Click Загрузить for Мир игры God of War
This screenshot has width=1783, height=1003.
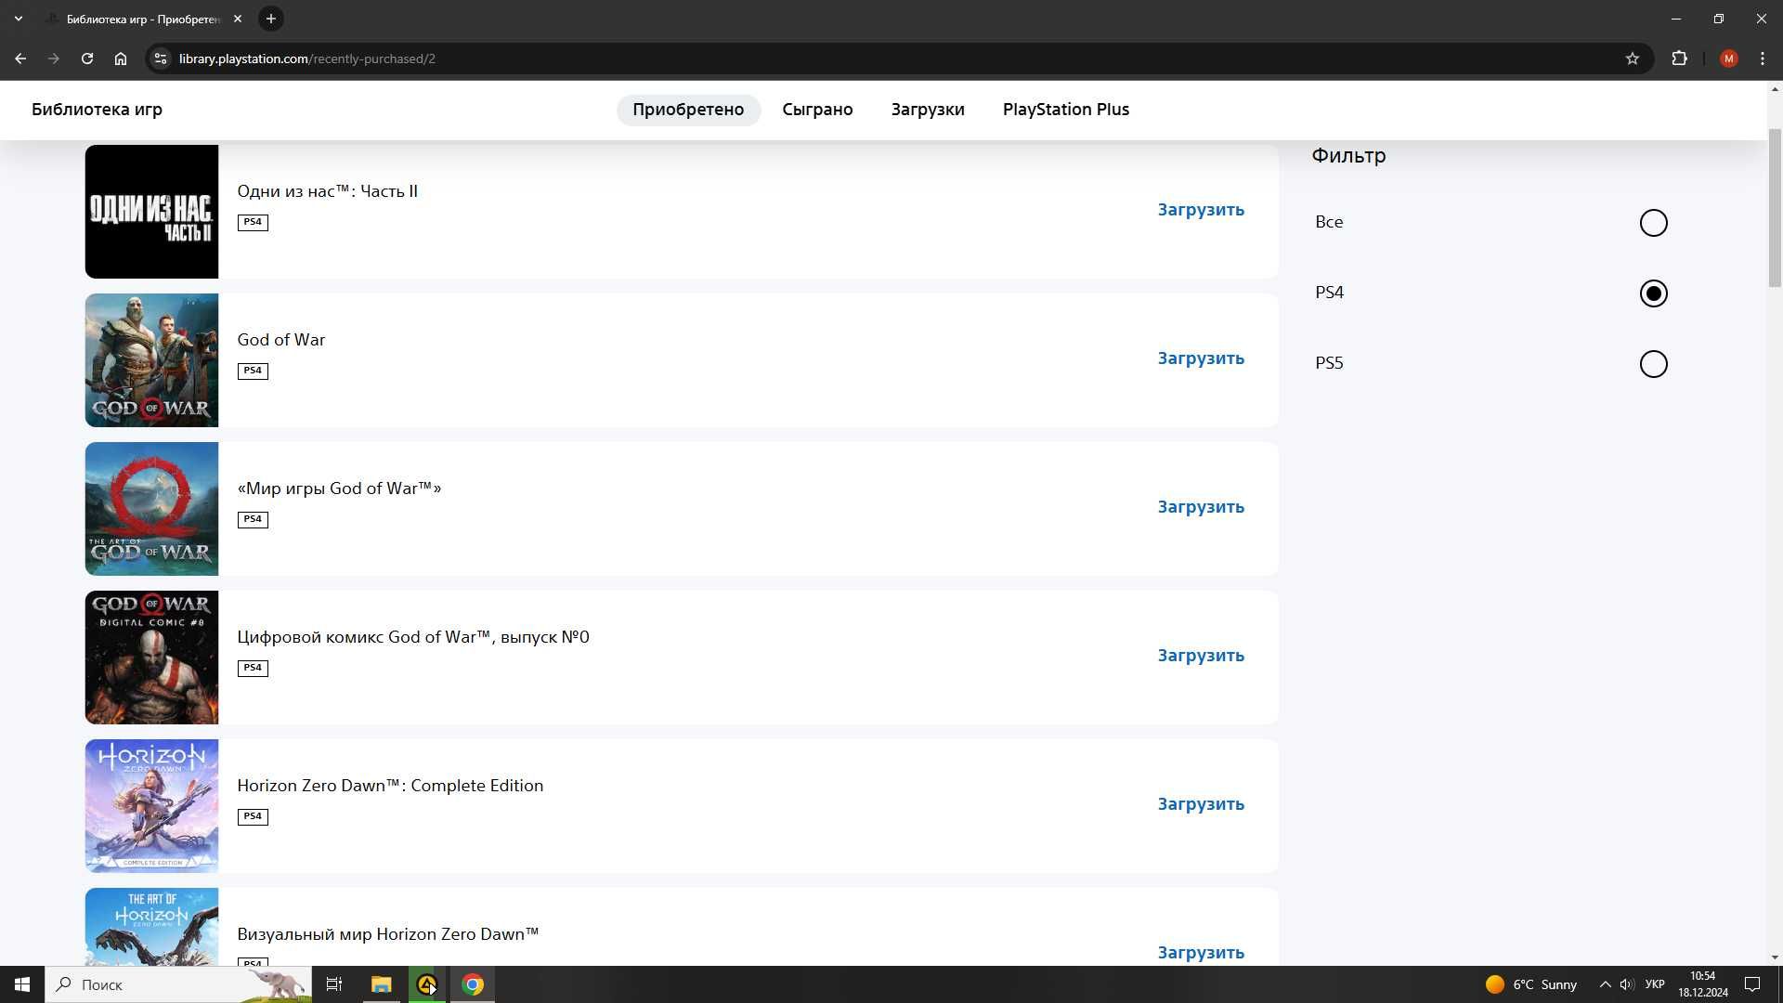[1201, 507]
